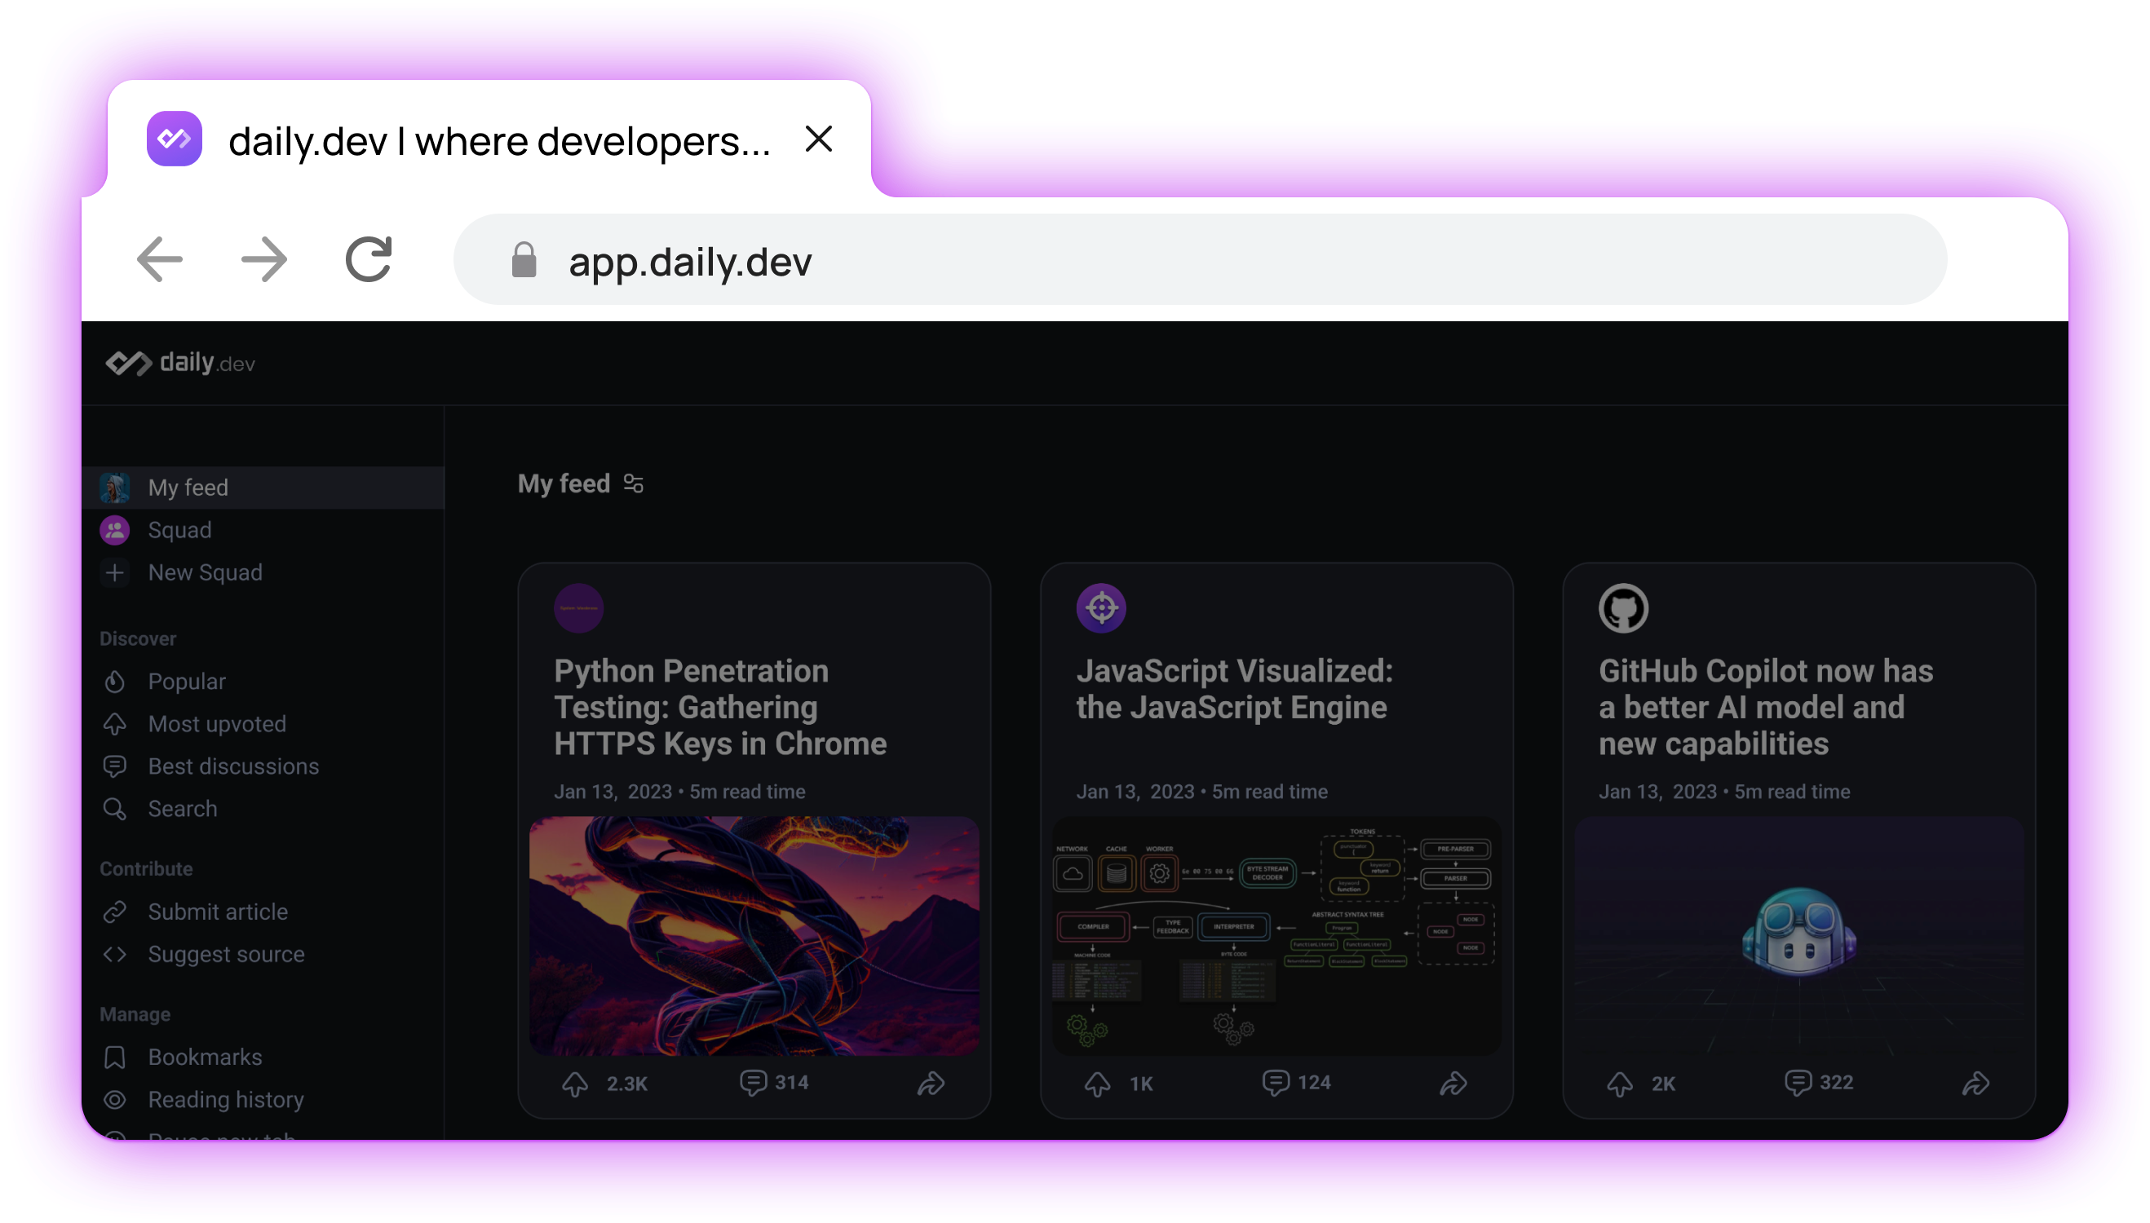Open Best discussions
Image resolution: width=2150 pixels, height=1223 pixels.
(232, 766)
